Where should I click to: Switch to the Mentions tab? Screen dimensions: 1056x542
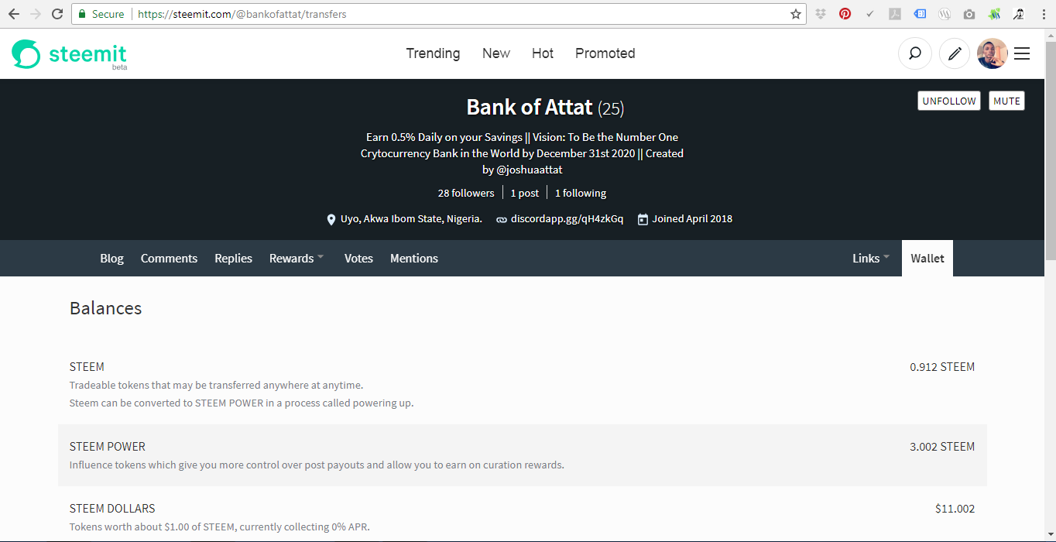414,259
